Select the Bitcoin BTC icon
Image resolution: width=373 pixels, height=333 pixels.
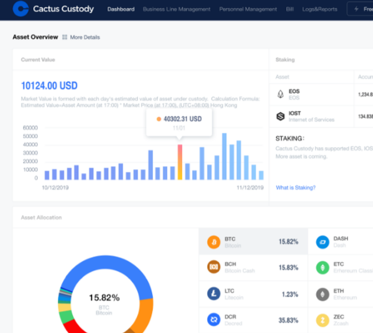pyautogui.click(x=214, y=242)
